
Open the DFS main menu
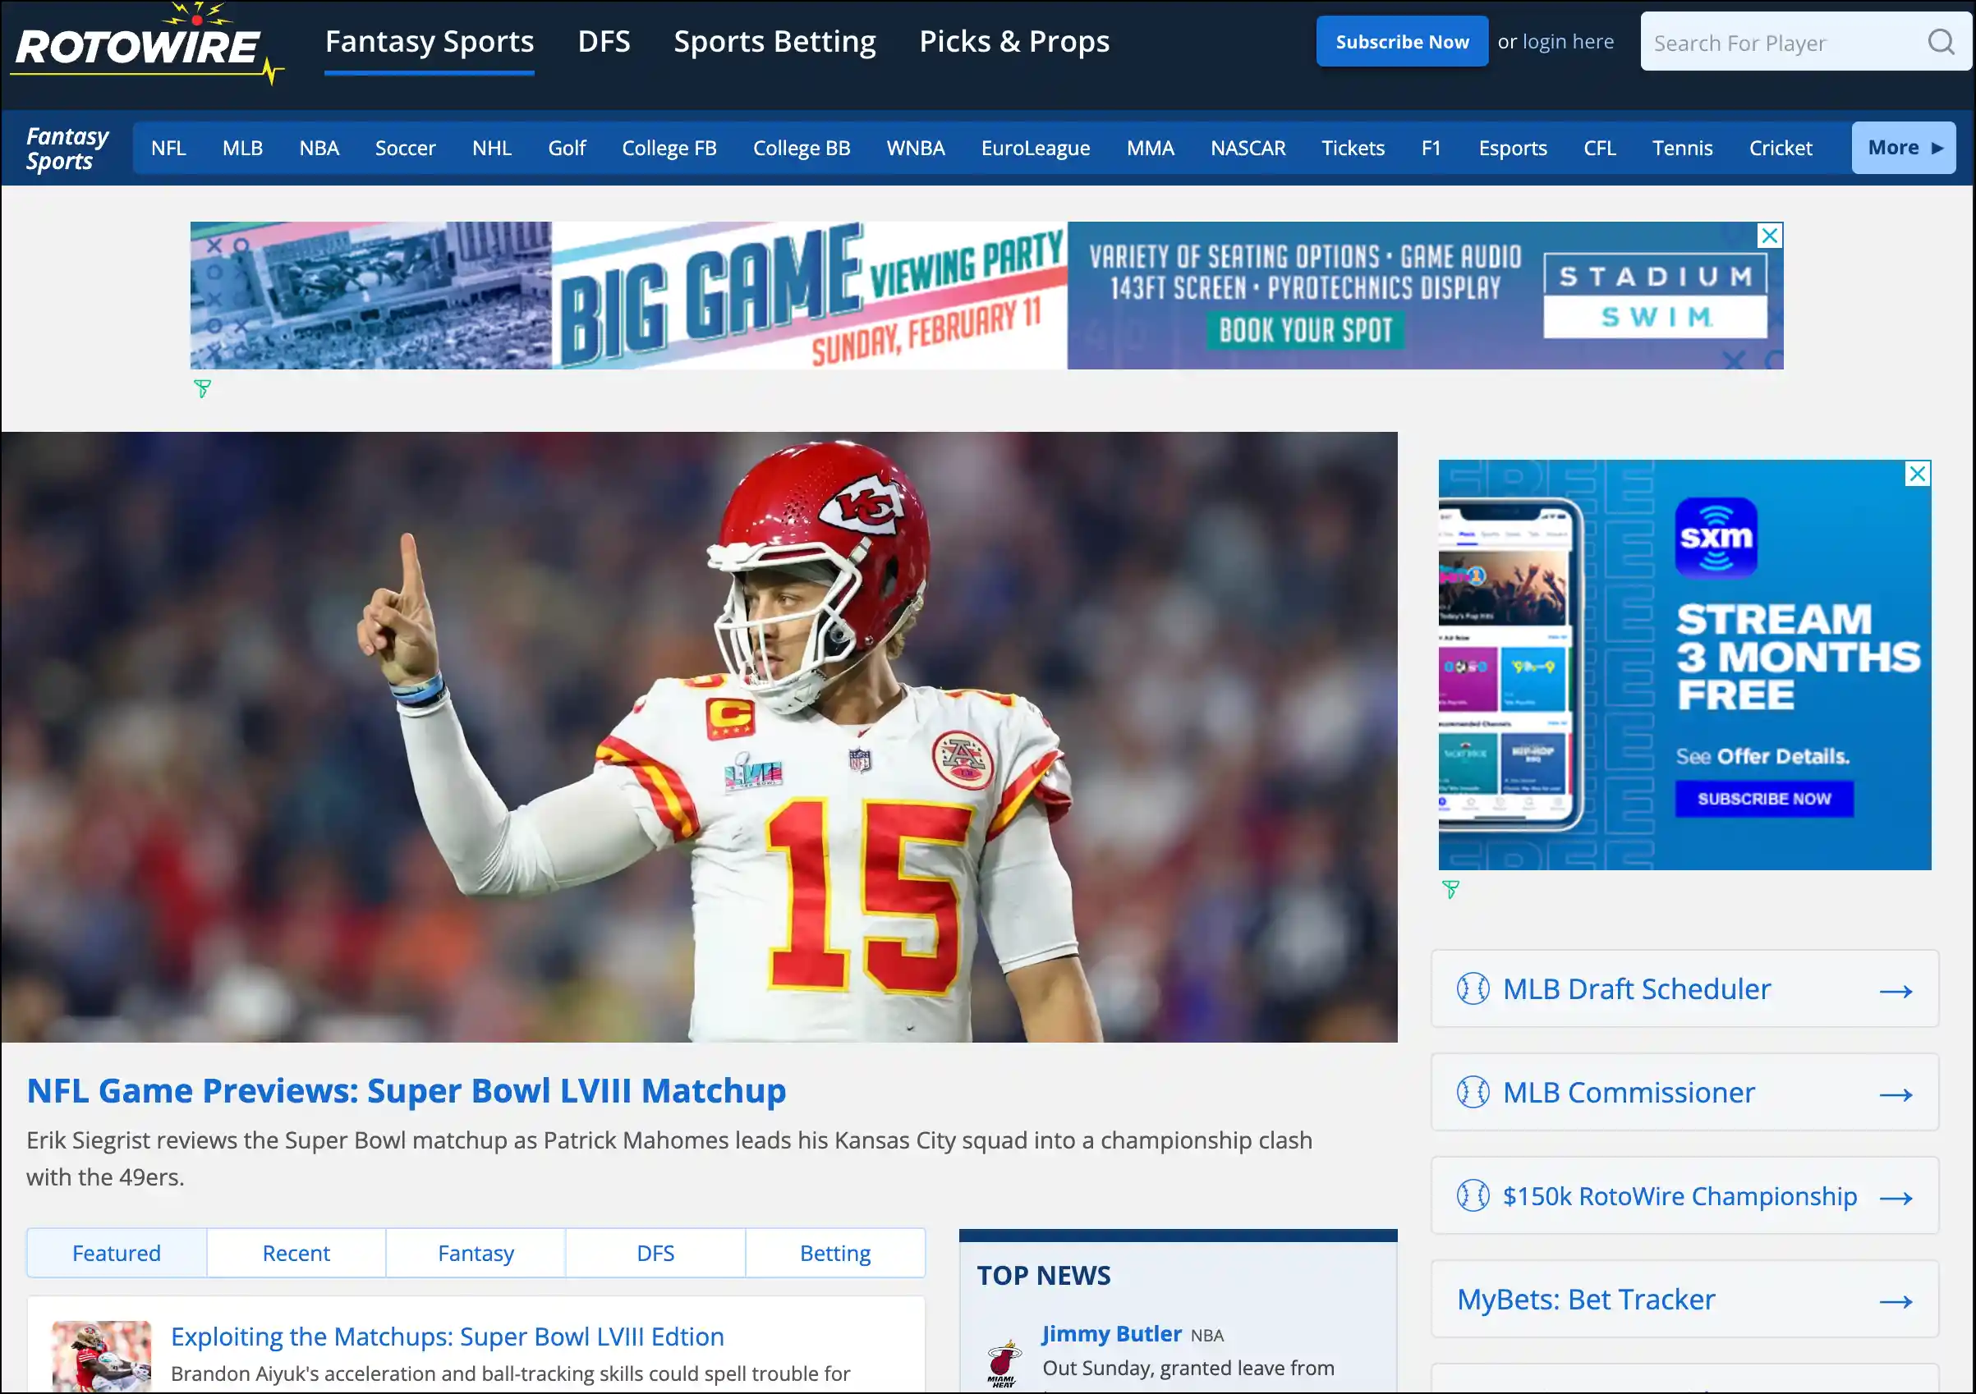[x=604, y=41]
